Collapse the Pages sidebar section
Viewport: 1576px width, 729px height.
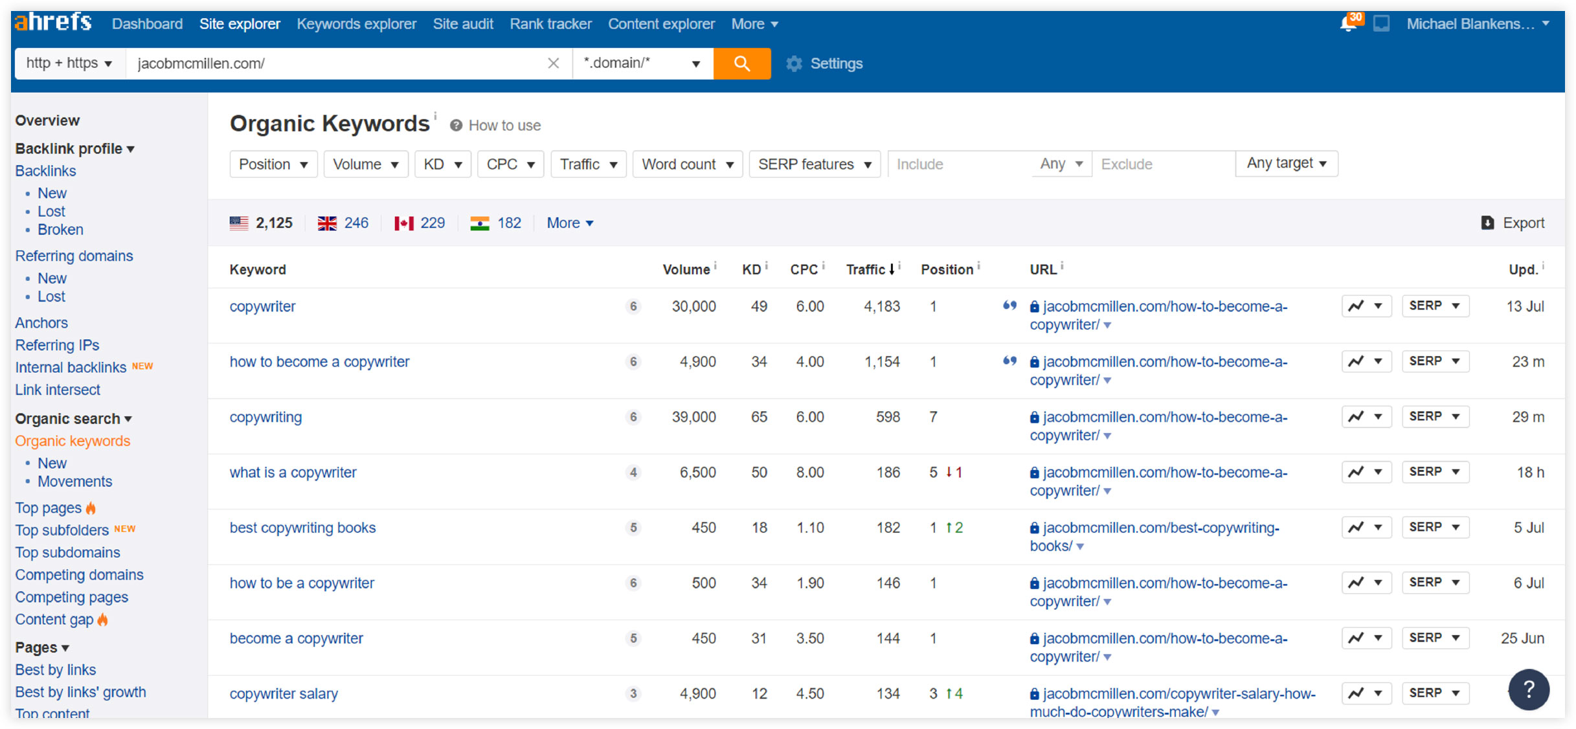(x=42, y=647)
